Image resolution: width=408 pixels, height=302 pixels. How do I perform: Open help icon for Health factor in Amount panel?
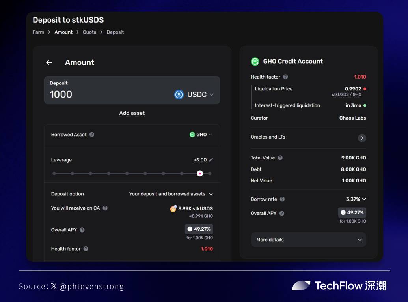click(x=86, y=249)
